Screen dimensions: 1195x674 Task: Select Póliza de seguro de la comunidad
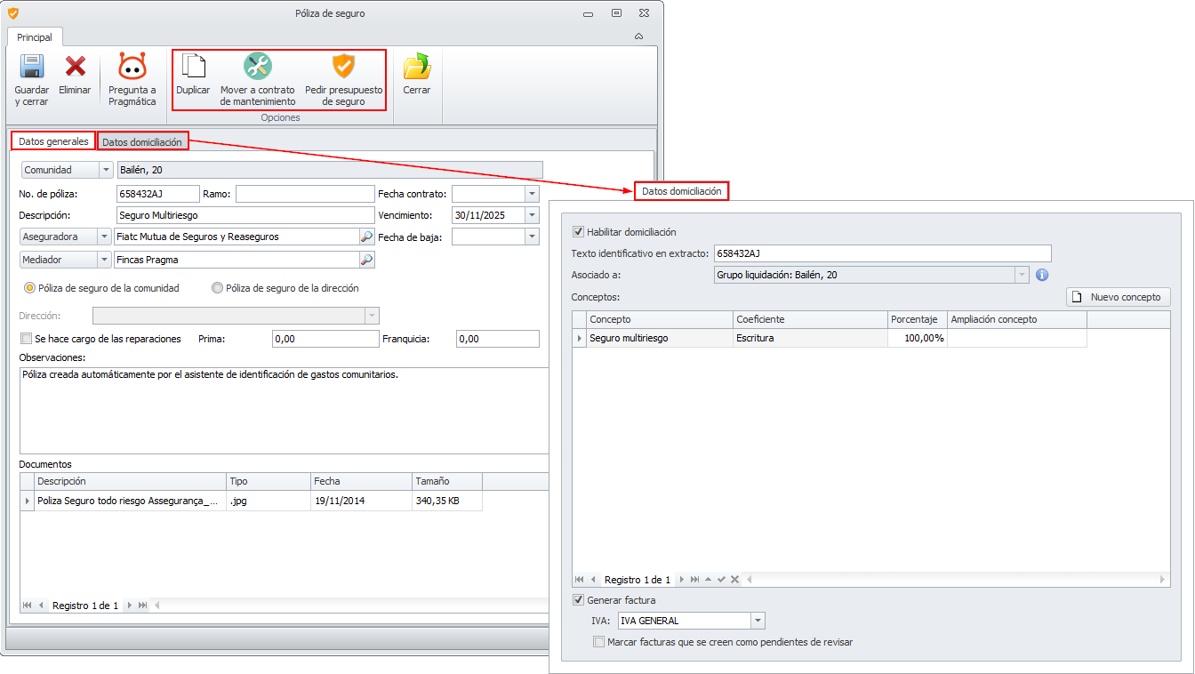click(x=101, y=288)
